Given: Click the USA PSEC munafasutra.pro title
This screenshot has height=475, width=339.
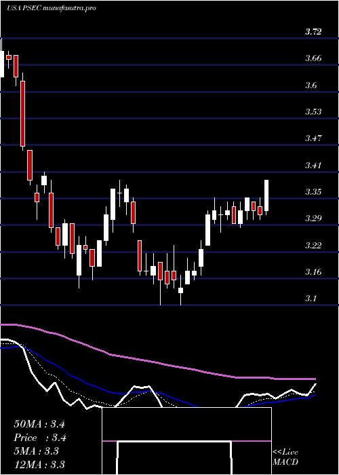Looking at the screenshot, I should [x=51, y=8].
